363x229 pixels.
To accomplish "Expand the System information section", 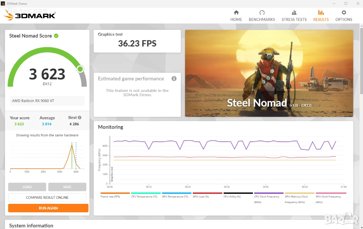I will pos(31,225).
